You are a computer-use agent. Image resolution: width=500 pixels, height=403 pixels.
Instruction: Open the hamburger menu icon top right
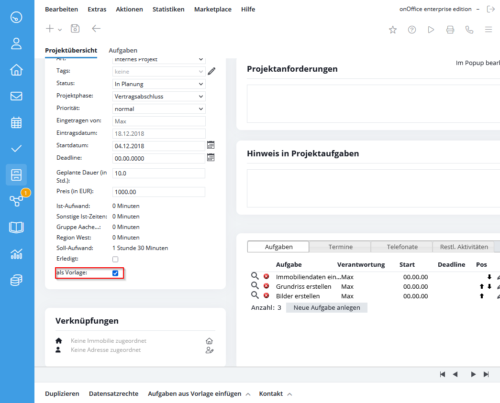tap(489, 30)
